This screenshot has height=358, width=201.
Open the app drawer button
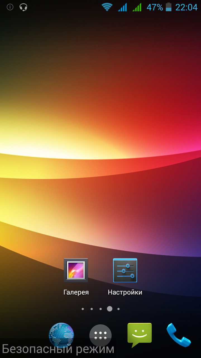(100, 335)
